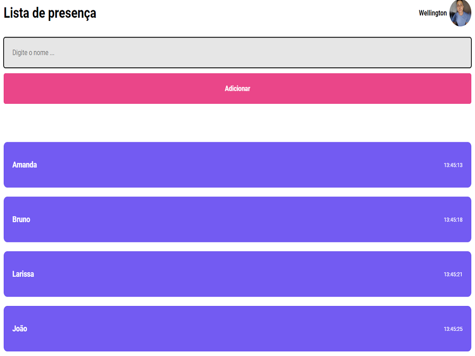Click Amanda's timestamp 13:45:13
Image resolution: width=475 pixels, height=356 pixels.
tap(453, 165)
